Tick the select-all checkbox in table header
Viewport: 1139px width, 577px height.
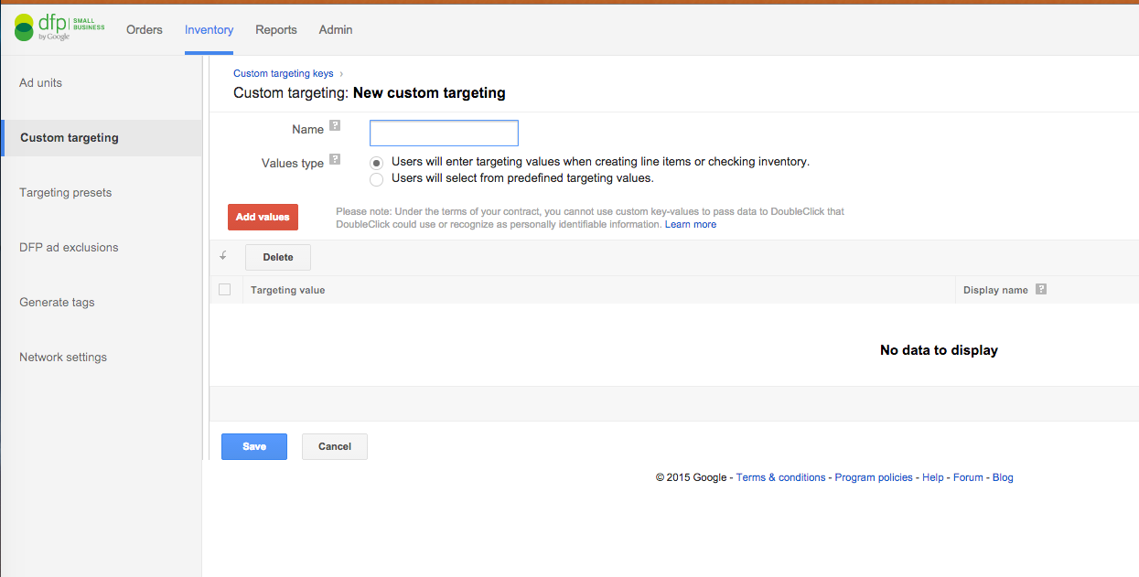[x=225, y=290]
